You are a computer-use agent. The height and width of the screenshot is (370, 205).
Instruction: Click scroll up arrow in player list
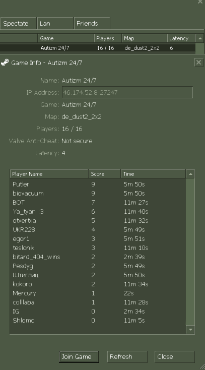[x=190, y=174]
